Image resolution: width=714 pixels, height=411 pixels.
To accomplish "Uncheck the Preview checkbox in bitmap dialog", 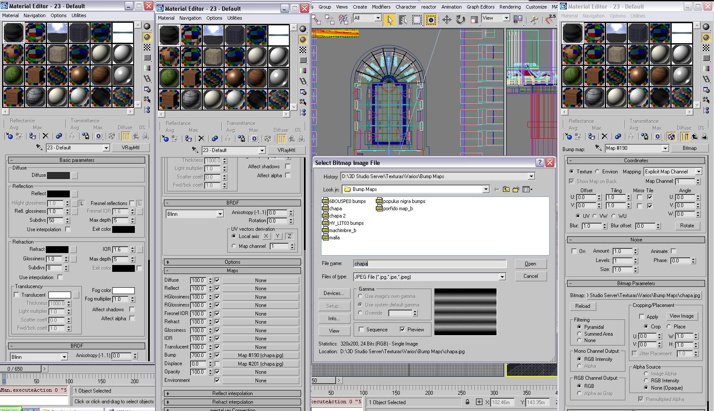I will click(x=402, y=330).
